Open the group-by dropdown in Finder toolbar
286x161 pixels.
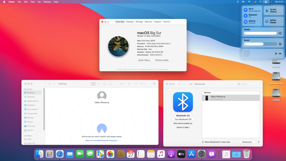(122, 84)
